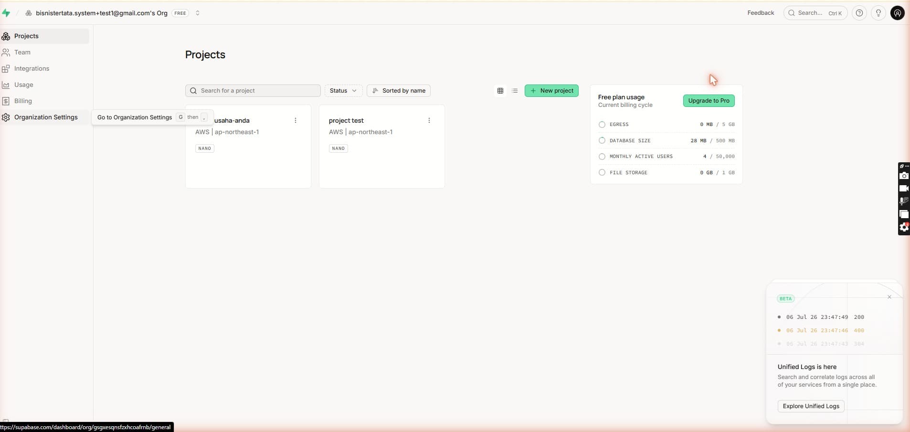Image resolution: width=910 pixels, height=432 pixels.
Task: Click the Supabase lightning bolt logo
Action: [x=6, y=13]
